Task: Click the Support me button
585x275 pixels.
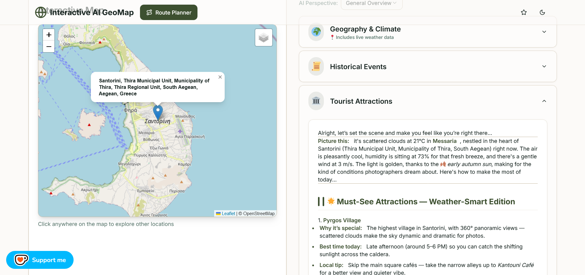Action: click(x=40, y=260)
